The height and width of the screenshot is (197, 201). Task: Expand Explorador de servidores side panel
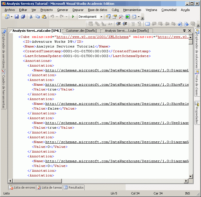pyautogui.click(x=4, y=49)
